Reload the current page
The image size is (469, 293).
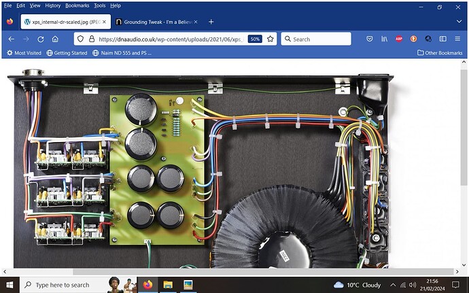[40, 39]
